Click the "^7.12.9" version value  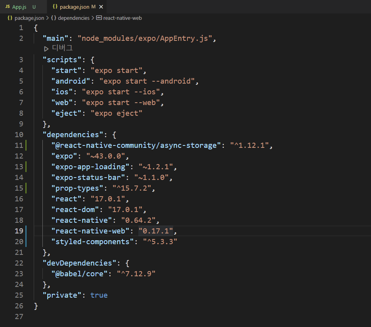[x=136, y=274]
